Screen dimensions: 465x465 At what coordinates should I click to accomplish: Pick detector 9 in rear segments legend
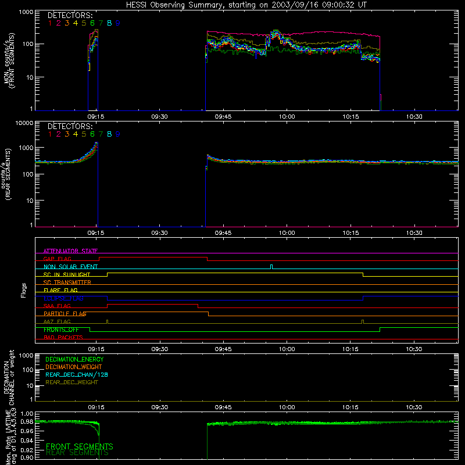tap(118, 134)
